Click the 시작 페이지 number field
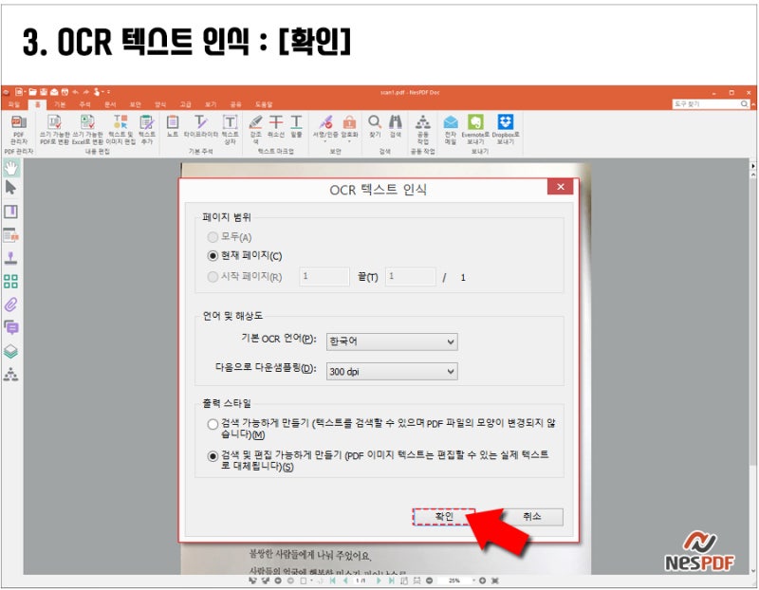Screen dimensions: 759x590 [324, 277]
